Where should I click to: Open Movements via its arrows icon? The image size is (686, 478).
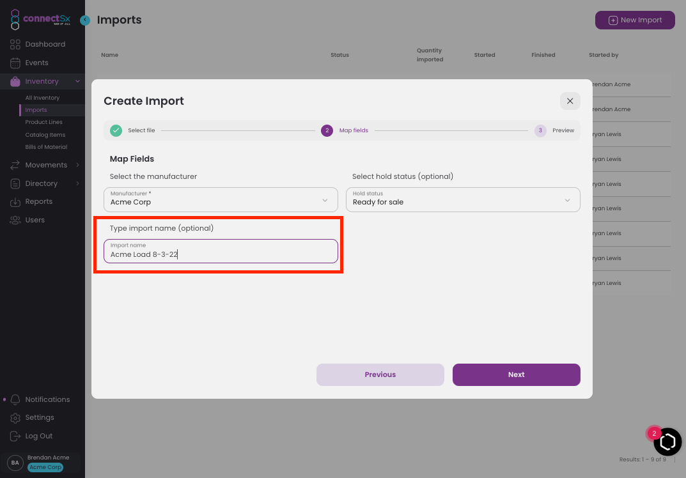click(15, 165)
